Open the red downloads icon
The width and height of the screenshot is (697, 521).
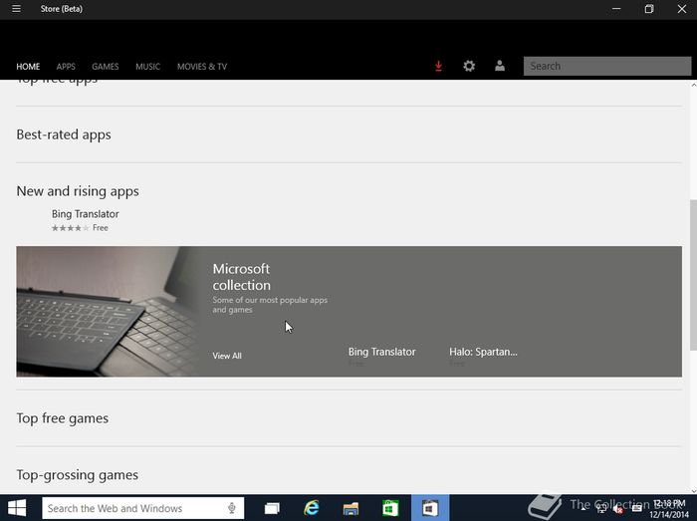click(x=438, y=67)
